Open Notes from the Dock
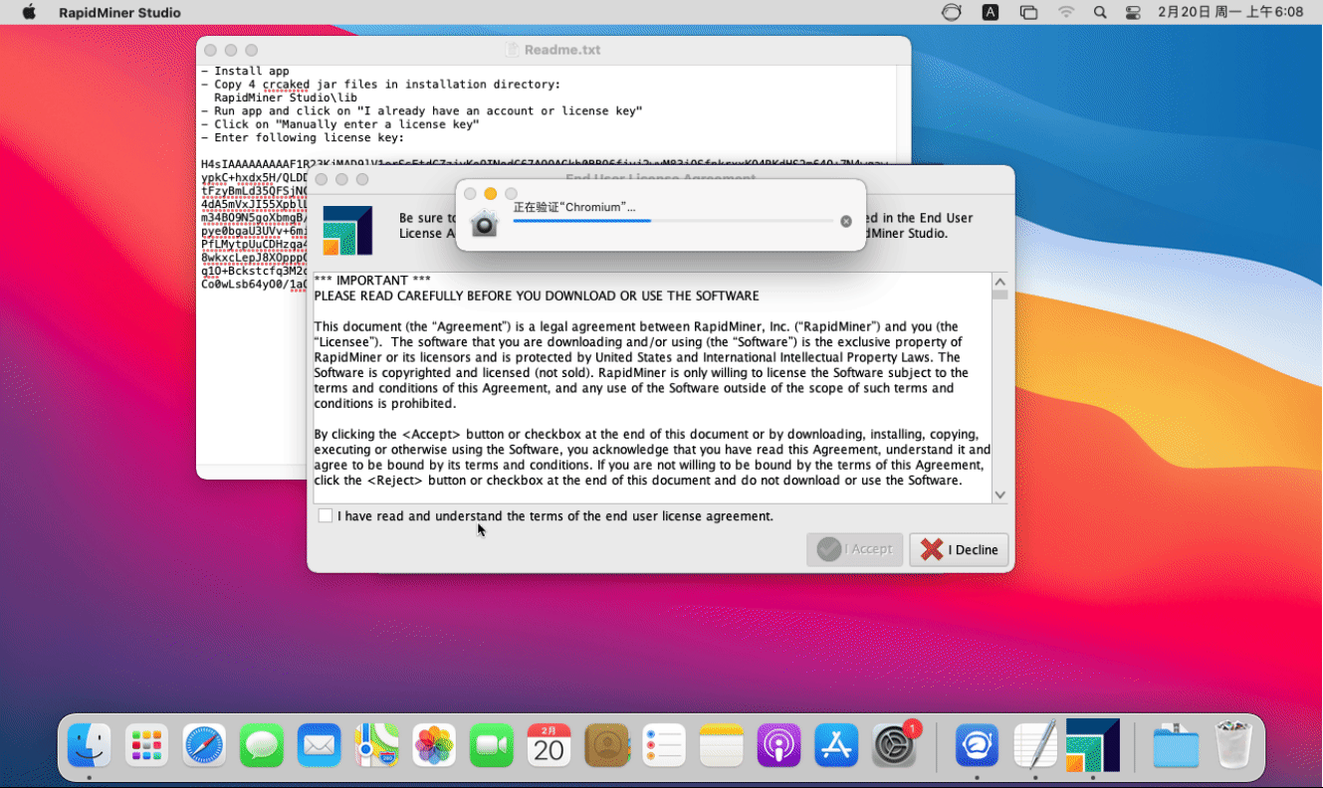The image size is (1323, 788). pos(722,745)
